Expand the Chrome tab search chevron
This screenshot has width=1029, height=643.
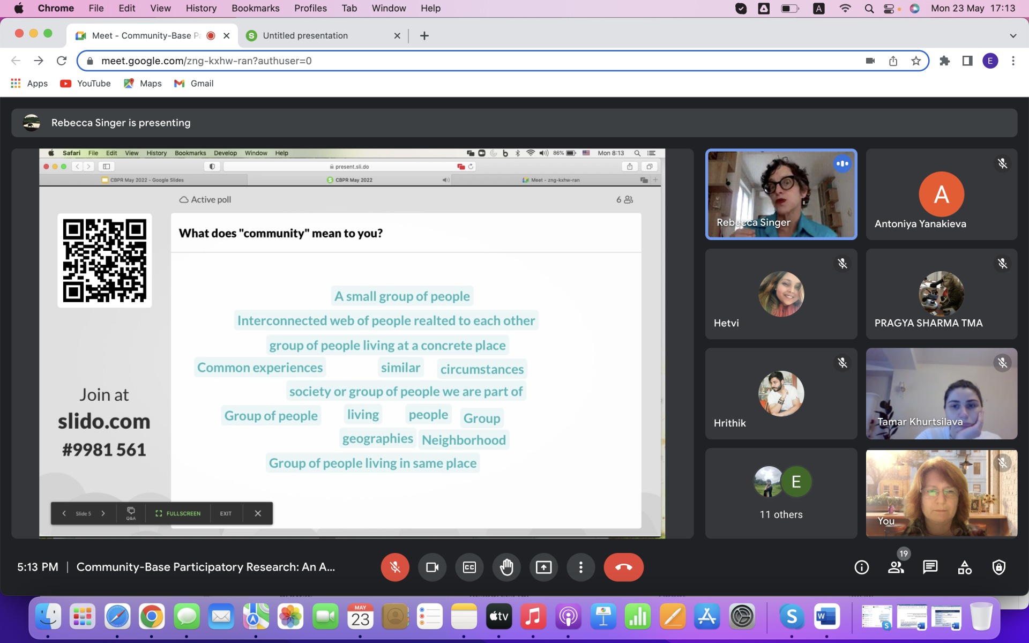click(1013, 35)
